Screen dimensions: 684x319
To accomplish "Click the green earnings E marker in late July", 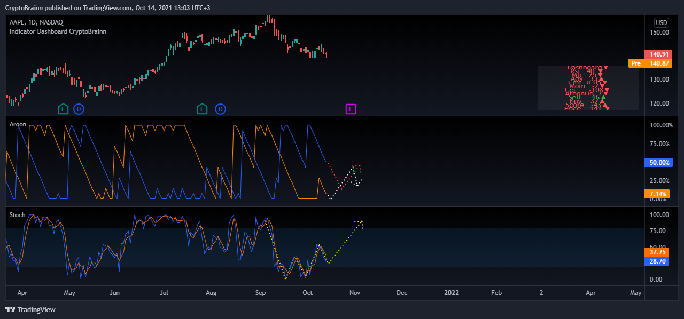I will [x=202, y=109].
